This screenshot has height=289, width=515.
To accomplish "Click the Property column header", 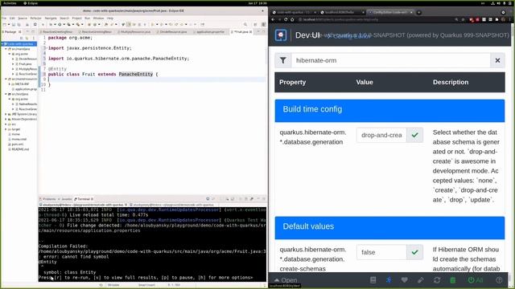I will 292,82.
